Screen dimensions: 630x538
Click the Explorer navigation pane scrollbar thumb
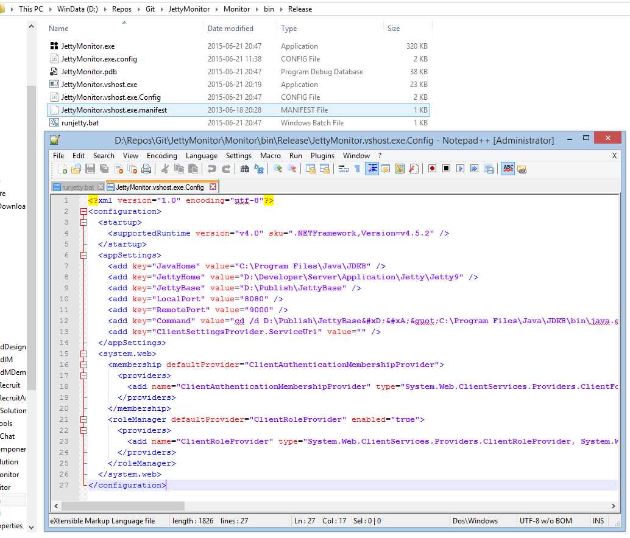click(x=31, y=237)
